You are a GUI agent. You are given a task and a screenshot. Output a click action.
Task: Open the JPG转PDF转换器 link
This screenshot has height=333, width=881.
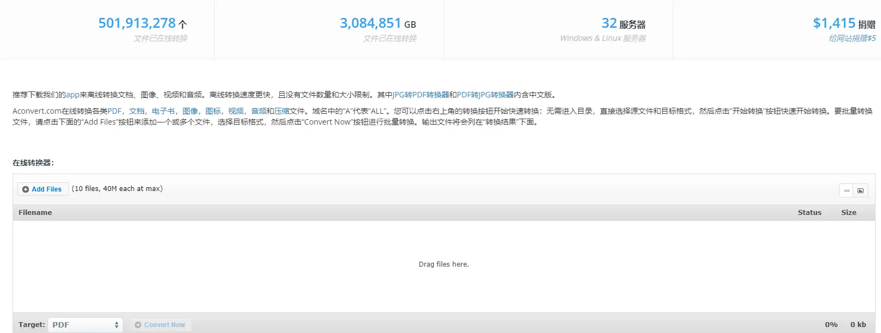(421, 95)
